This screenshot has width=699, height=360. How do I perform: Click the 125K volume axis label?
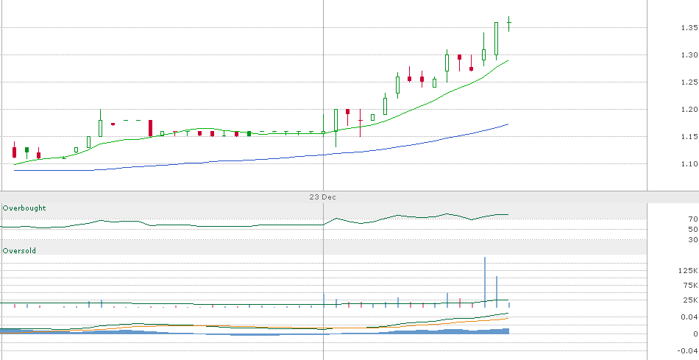pos(689,271)
